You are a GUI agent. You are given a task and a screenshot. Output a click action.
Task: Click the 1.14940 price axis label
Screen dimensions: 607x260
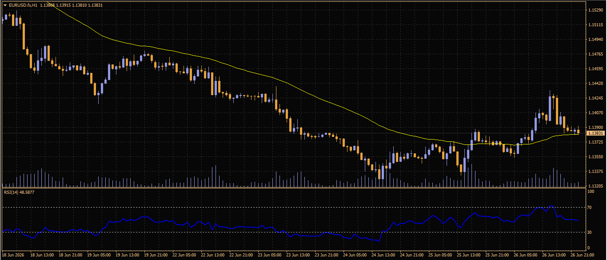click(595, 39)
